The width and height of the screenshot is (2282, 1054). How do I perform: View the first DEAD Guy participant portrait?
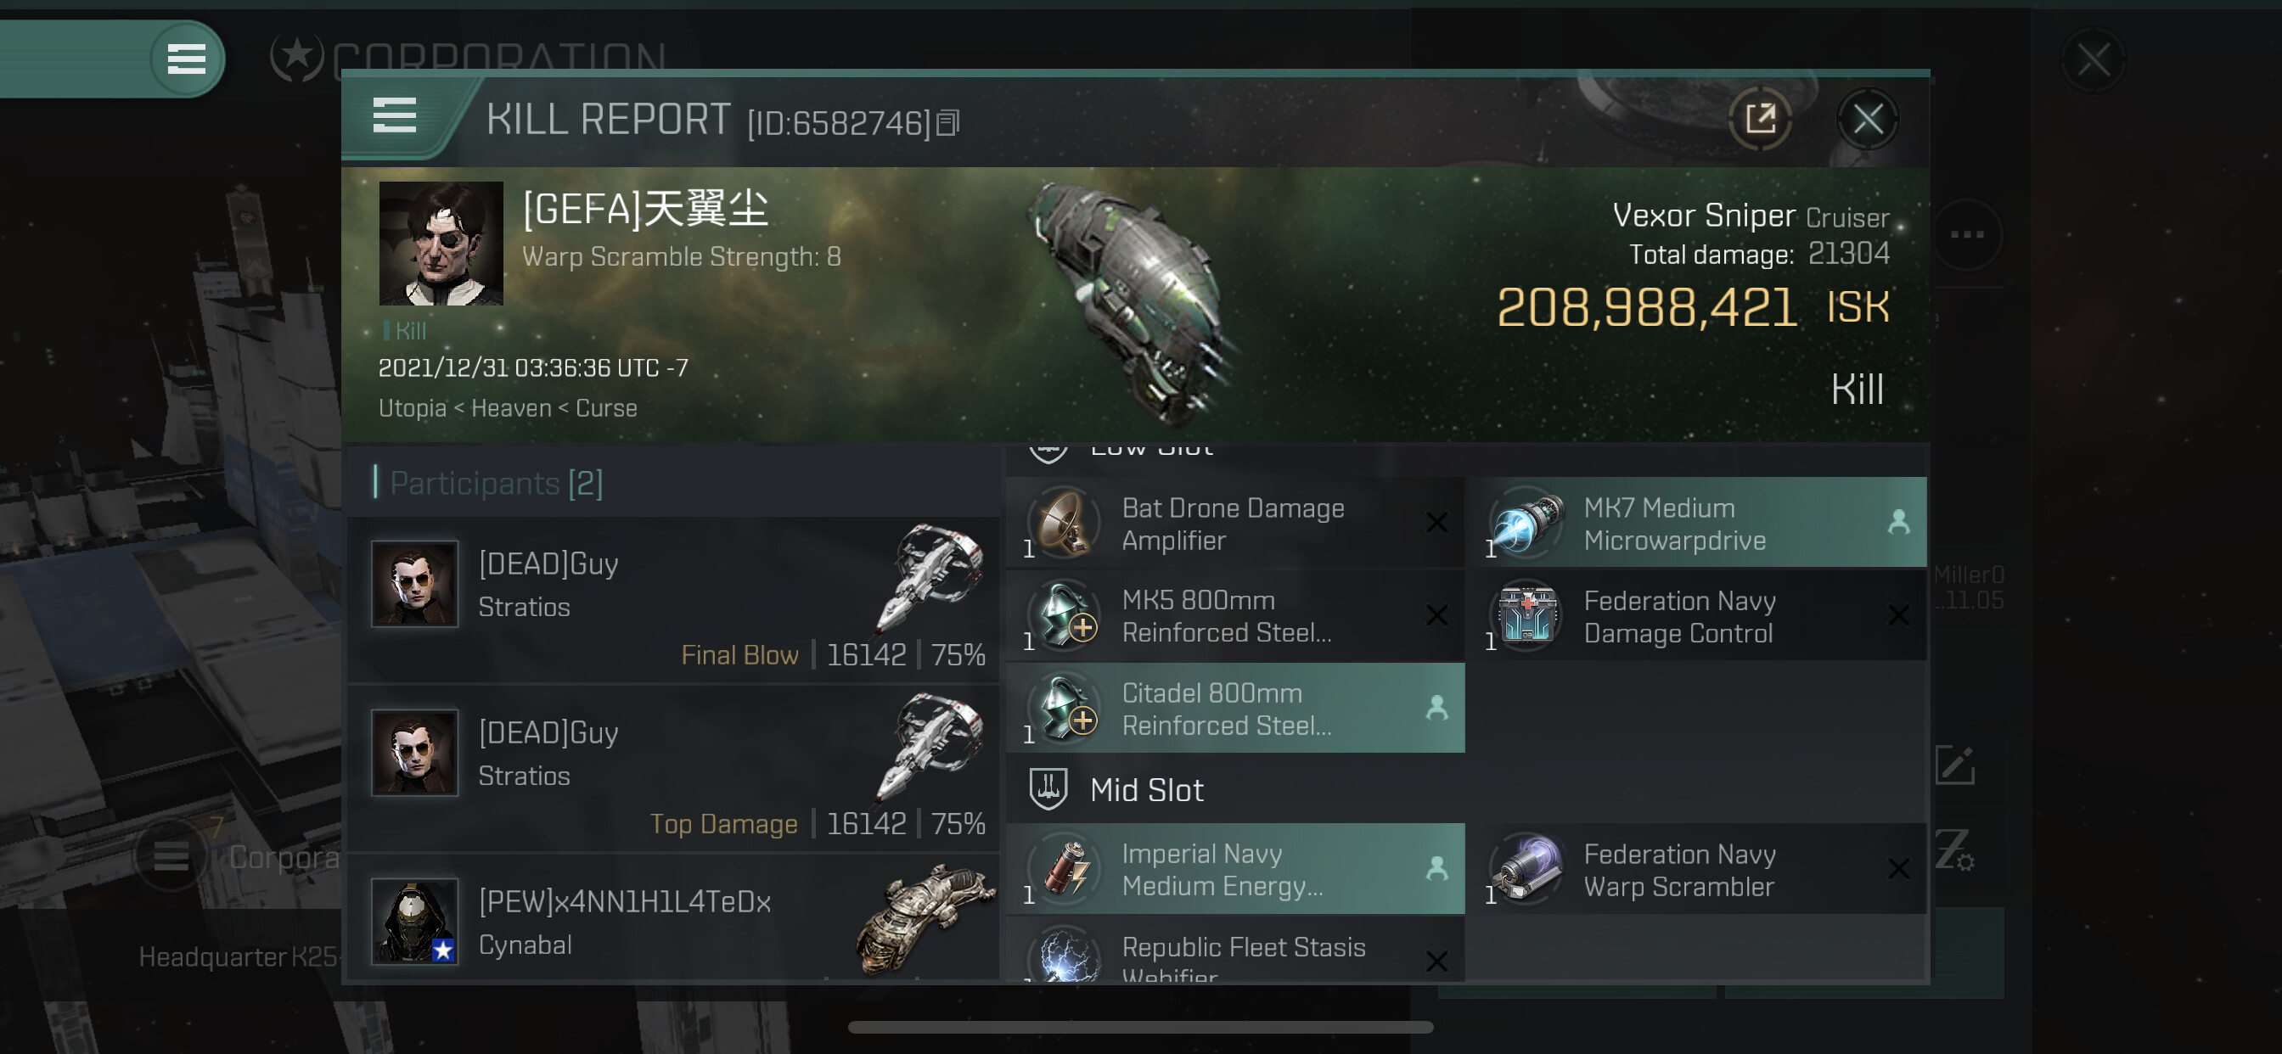pos(414,584)
